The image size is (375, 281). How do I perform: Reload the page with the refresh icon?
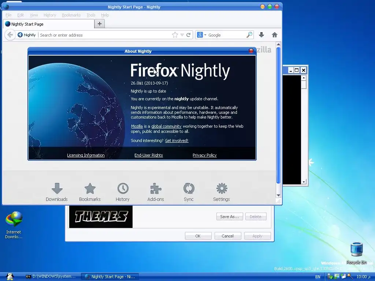189,35
